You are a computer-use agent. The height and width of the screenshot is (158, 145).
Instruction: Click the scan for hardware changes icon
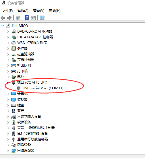click(x=42, y=18)
